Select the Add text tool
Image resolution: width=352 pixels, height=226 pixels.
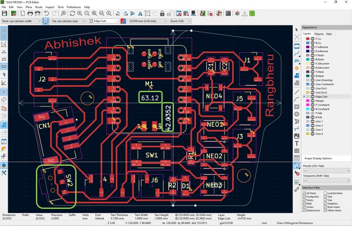tap(297, 143)
